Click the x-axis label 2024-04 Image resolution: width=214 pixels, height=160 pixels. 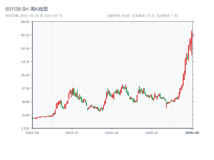[x=112, y=133]
